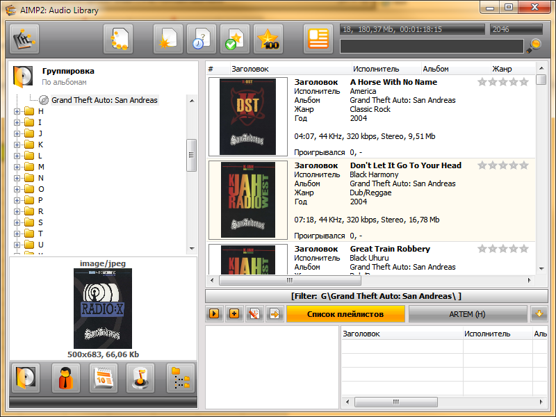Open the Список плейлистов tab
The width and height of the screenshot is (556, 417).
tap(345, 314)
